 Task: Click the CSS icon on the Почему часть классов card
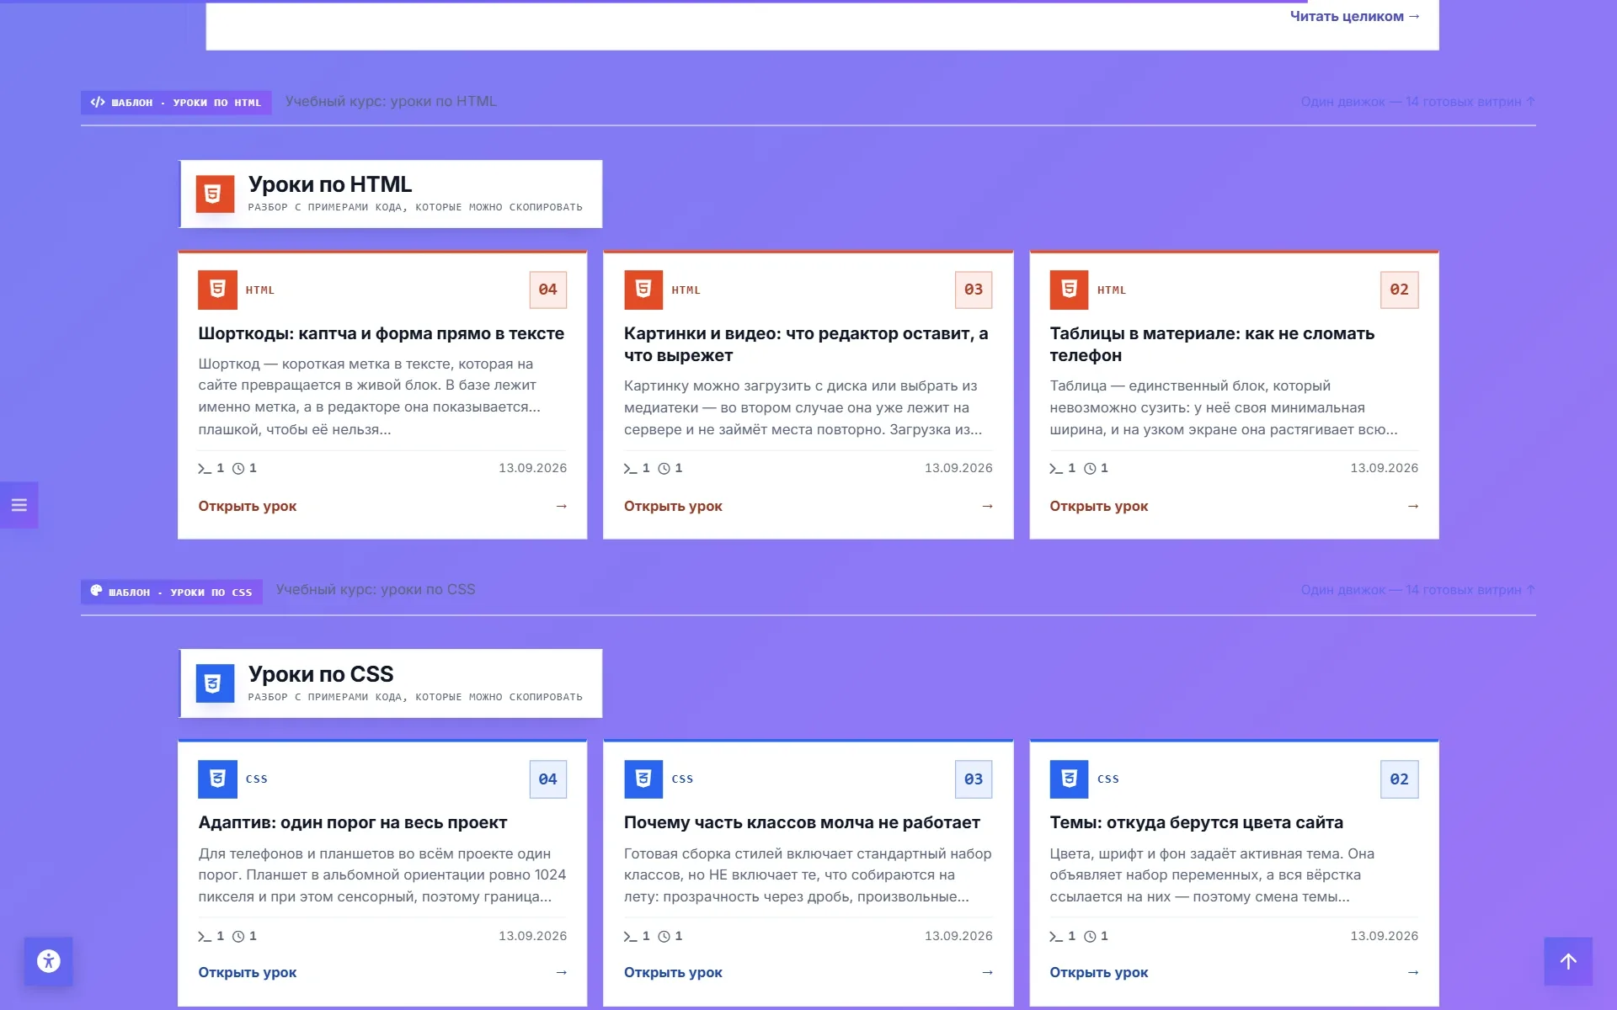pos(643,779)
